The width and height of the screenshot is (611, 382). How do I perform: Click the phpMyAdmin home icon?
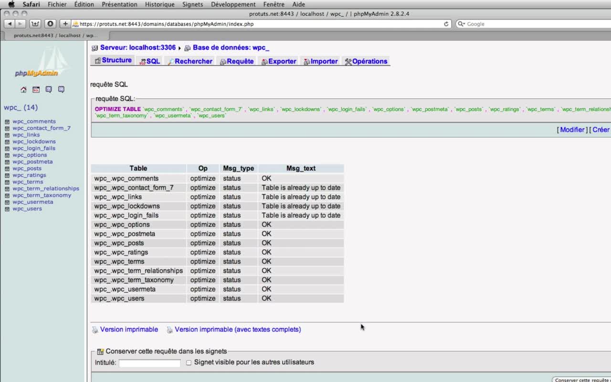click(23, 89)
